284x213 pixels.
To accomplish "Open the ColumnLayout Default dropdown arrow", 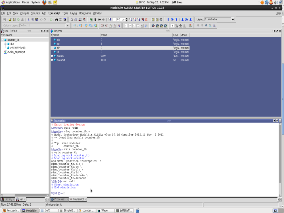I will (x=68, y=26).
